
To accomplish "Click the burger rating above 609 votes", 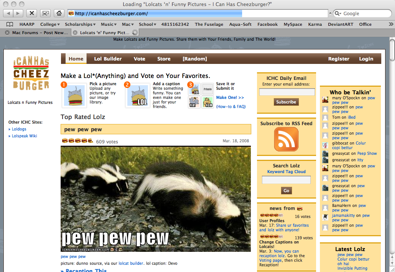I will [77, 140].
